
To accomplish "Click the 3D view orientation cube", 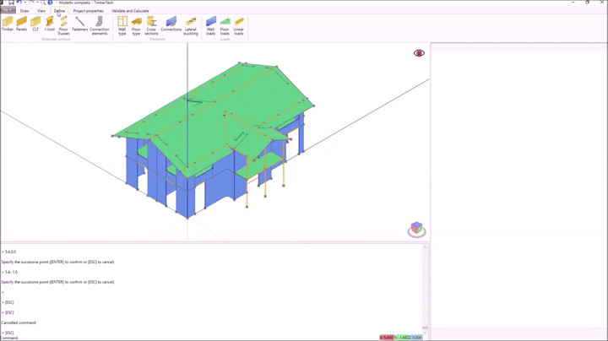I will [x=415, y=230].
